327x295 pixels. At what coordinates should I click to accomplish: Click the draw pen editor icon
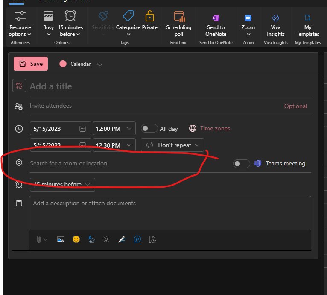tap(122, 239)
